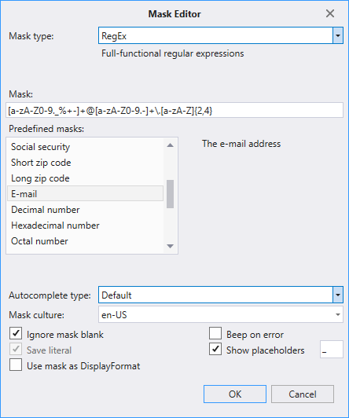This screenshot has width=349, height=418.
Task: Click the Mask regex input field
Action: 174,110
